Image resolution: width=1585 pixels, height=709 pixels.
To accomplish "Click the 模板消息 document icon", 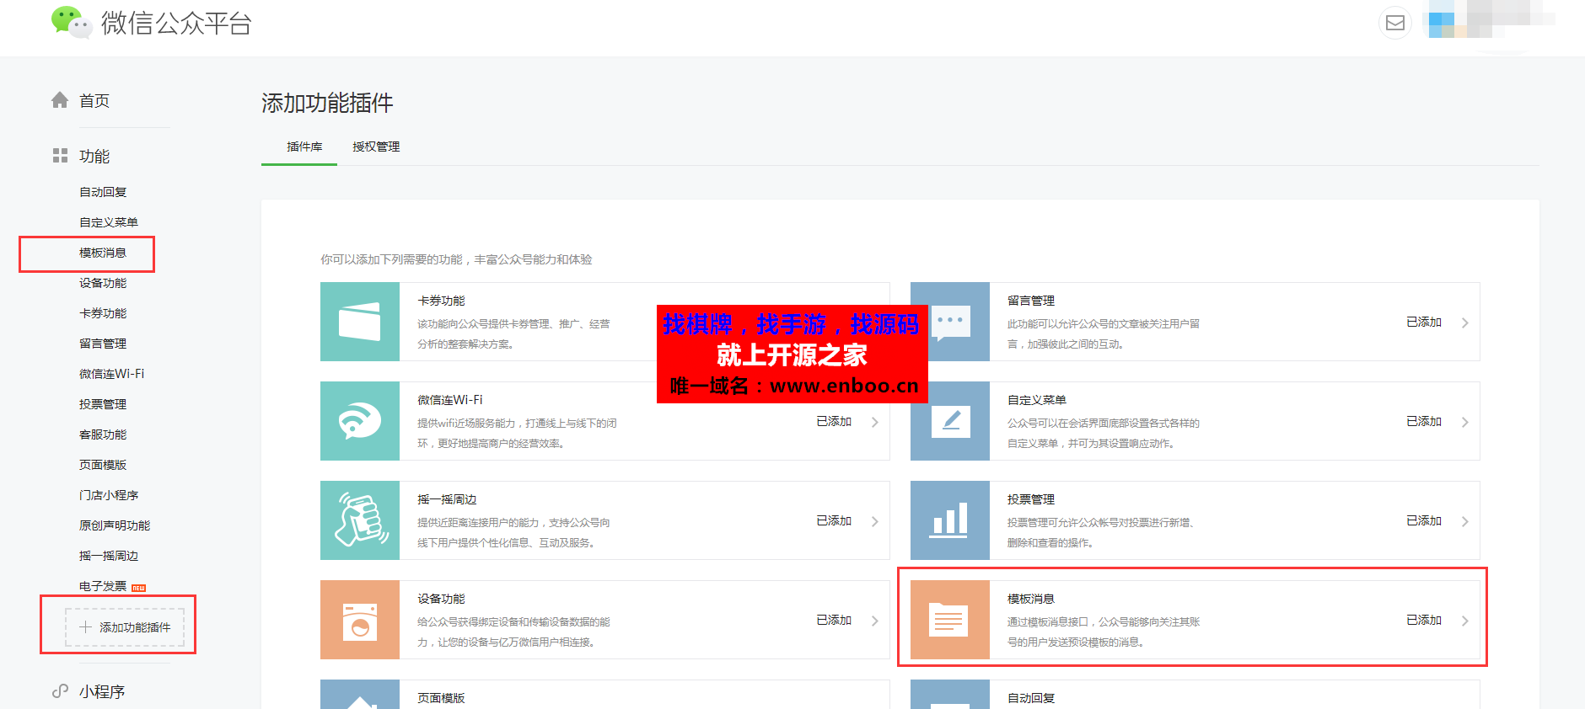I will coord(950,620).
